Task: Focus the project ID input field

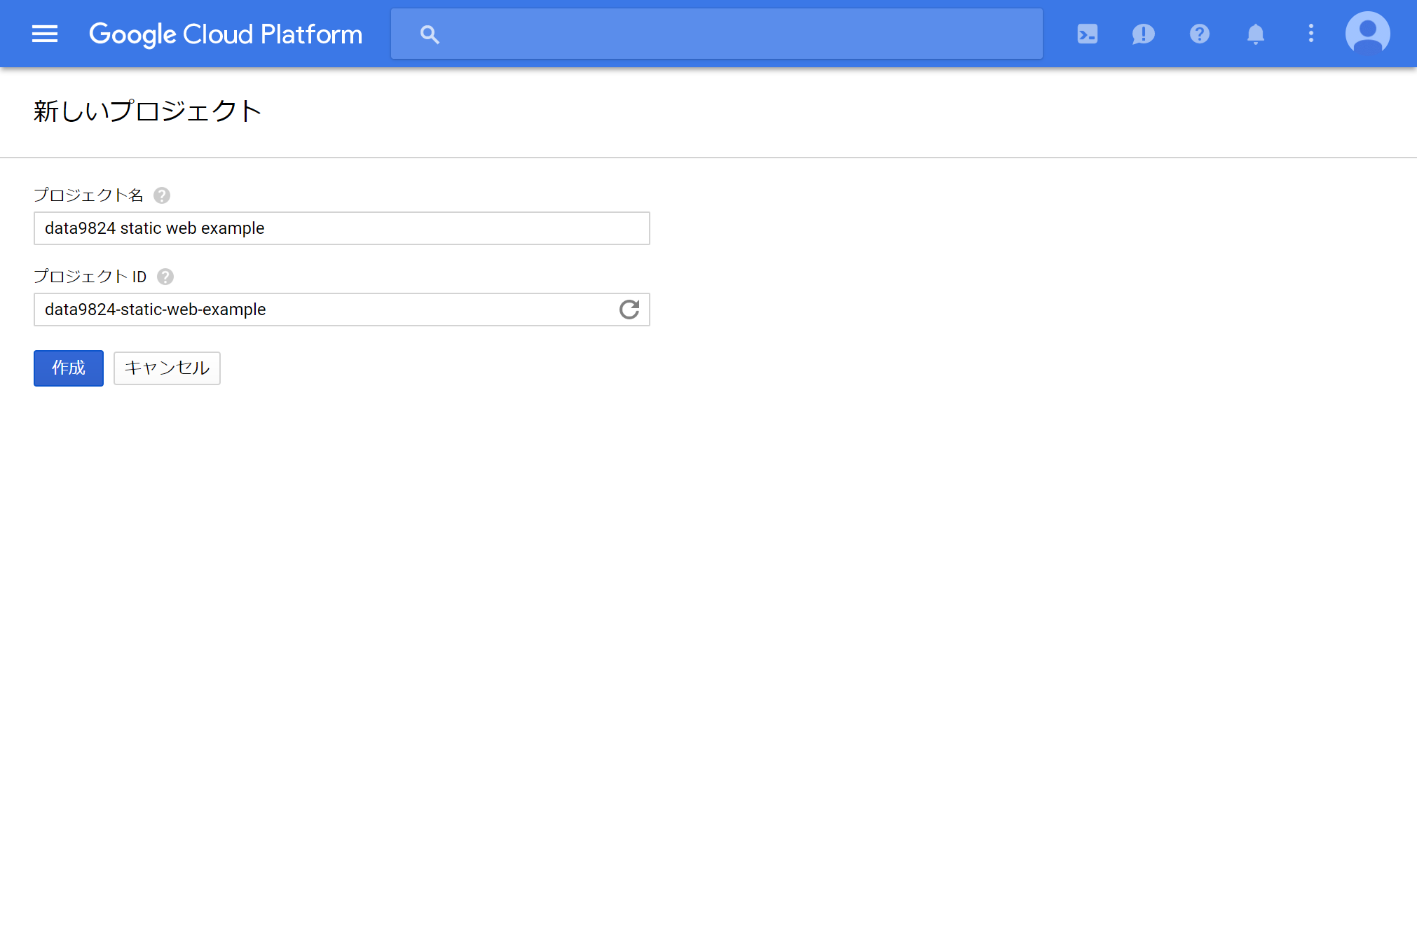Action: 322,310
